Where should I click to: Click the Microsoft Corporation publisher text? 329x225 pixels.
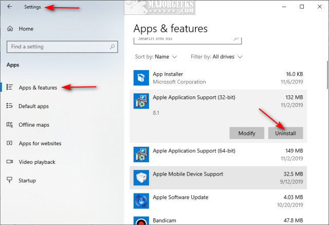[179, 82]
